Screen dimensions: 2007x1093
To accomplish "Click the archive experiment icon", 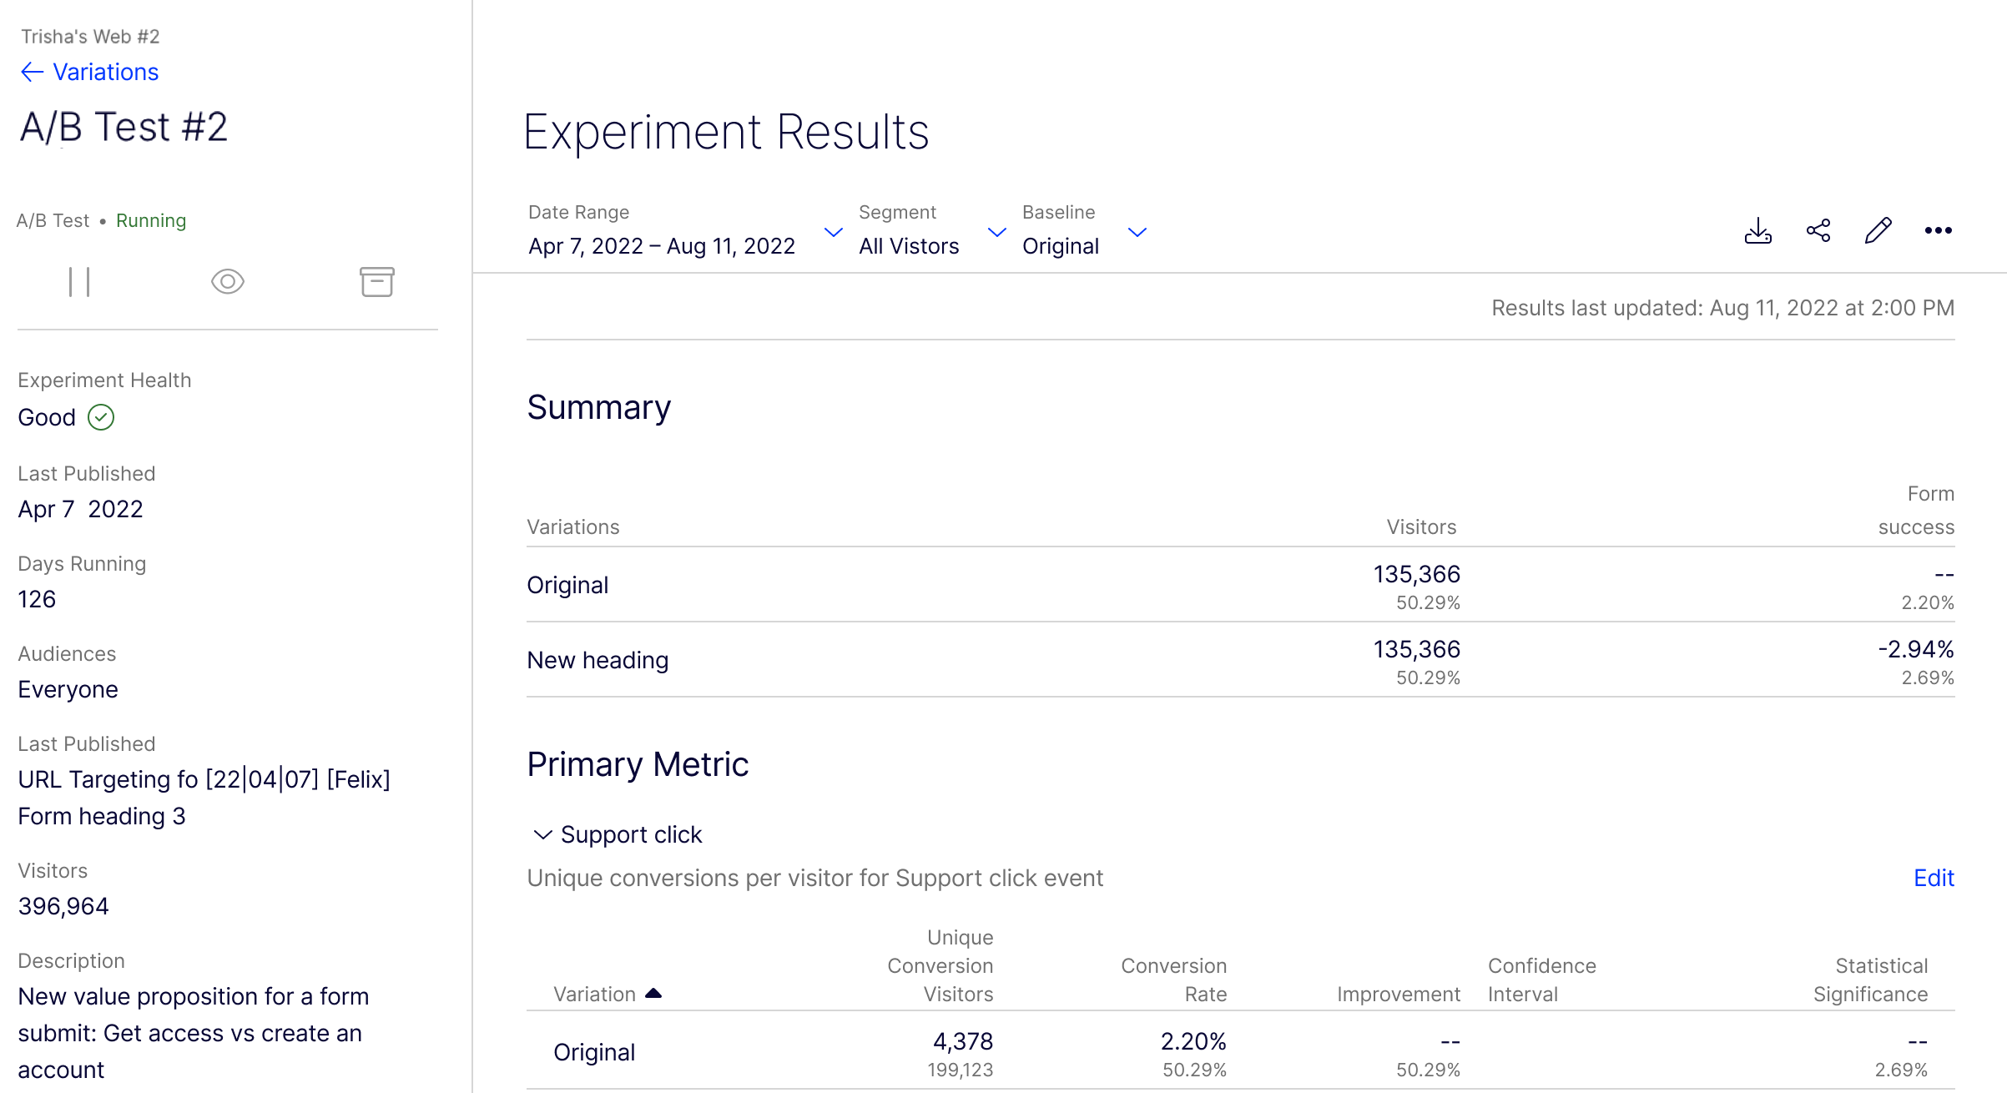I will coord(376,282).
